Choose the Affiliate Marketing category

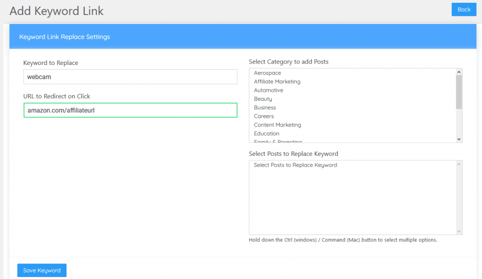coord(277,82)
